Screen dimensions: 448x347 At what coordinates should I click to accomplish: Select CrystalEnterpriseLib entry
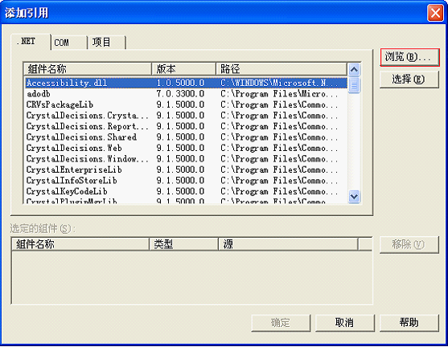(186, 169)
